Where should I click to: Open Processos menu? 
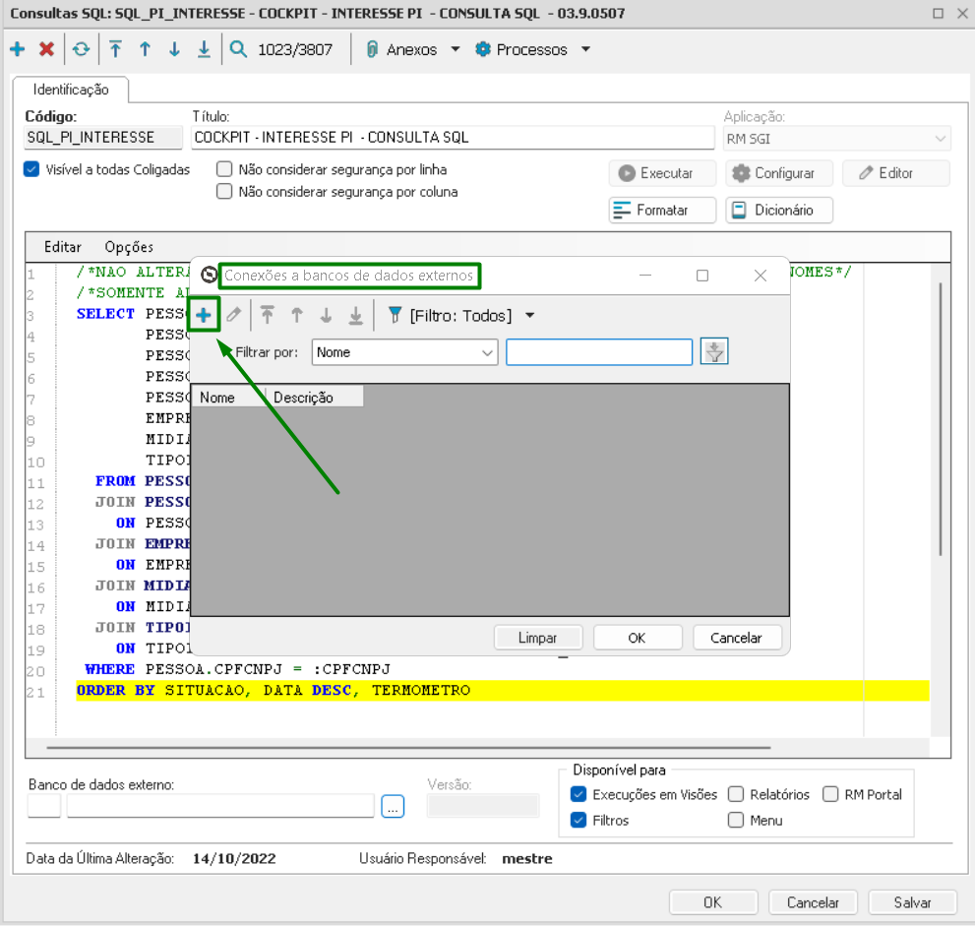click(521, 49)
